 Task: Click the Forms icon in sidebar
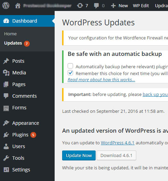click(x=6, y=108)
